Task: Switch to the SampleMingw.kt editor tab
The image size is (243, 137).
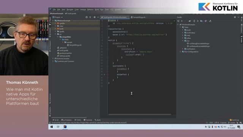Action: [139, 17]
